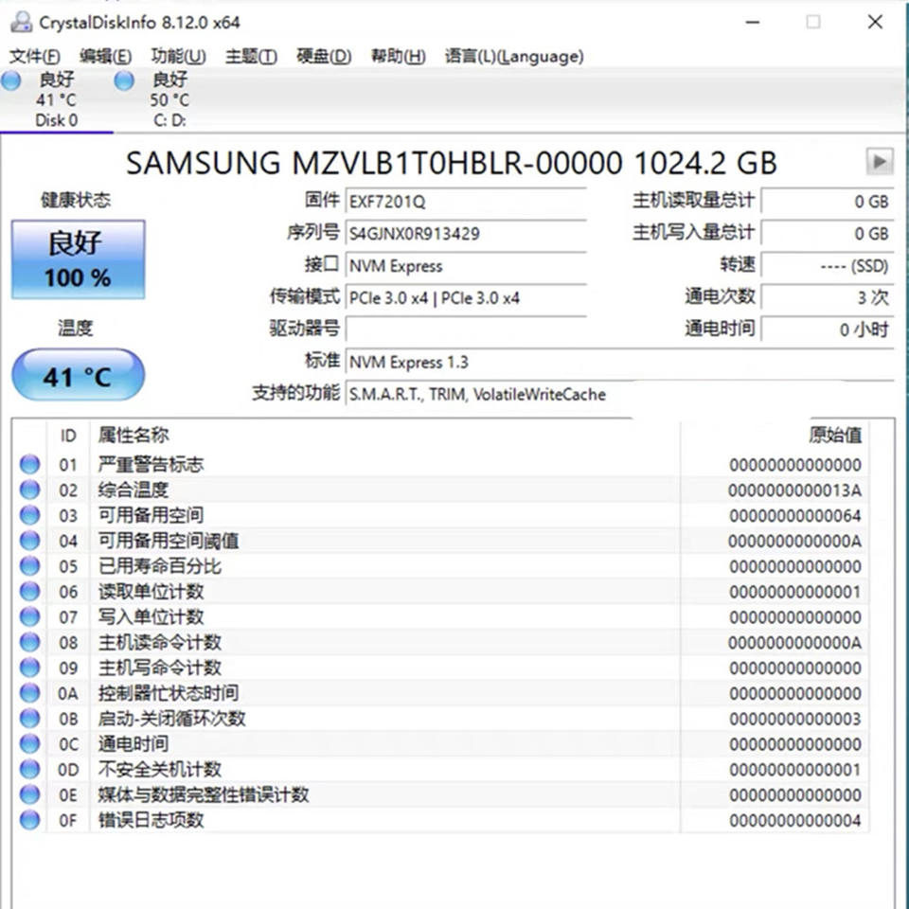The width and height of the screenshot is (909, 909).
Task: Click raw value 000000000003 of 启动-关闭循环次数
Action: [x=794, y=719]
